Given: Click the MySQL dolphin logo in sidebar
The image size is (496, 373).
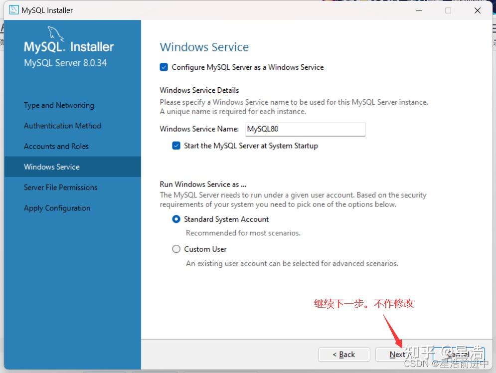Looking at the screenshot, I should [55, 33].
